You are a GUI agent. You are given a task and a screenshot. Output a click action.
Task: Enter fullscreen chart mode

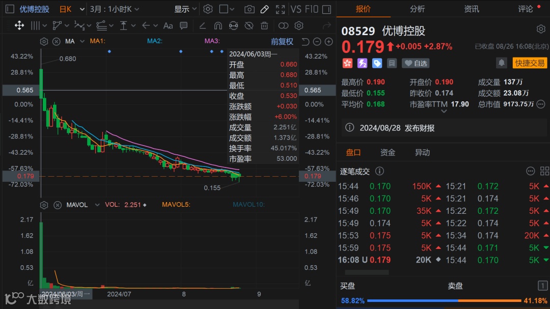click(x=280, y=9)
